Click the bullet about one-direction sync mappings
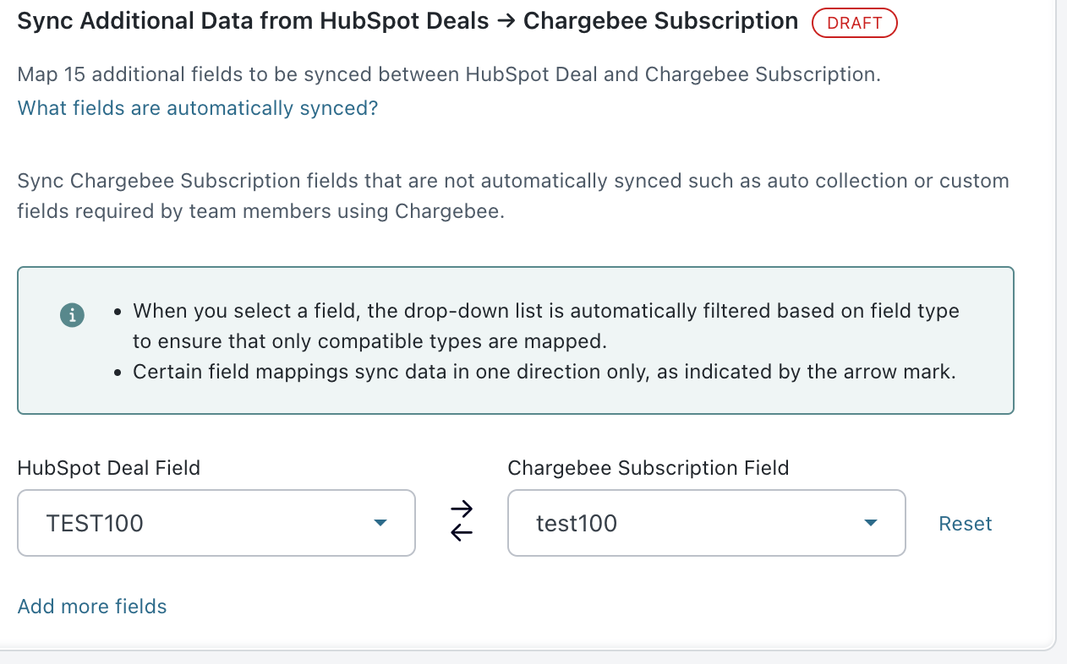This screenshot has height=664, width=1067. pos(544,372)
